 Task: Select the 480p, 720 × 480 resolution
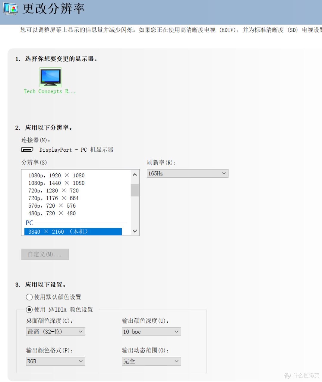[x=51, y=213]
